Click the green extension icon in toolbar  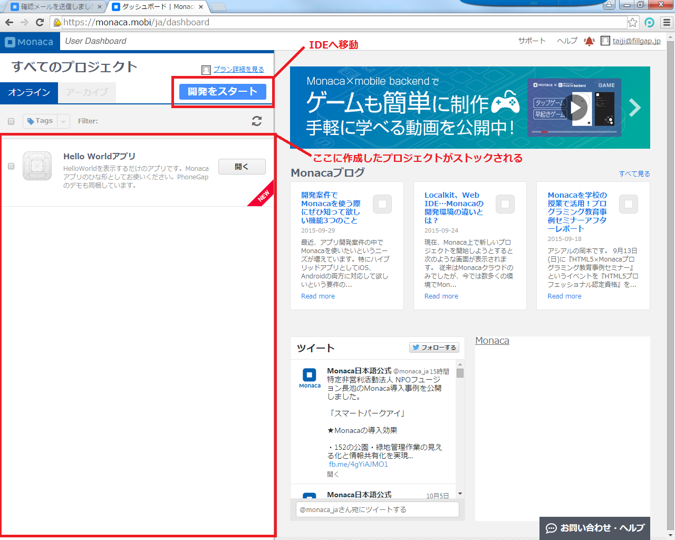coord(650,22)
